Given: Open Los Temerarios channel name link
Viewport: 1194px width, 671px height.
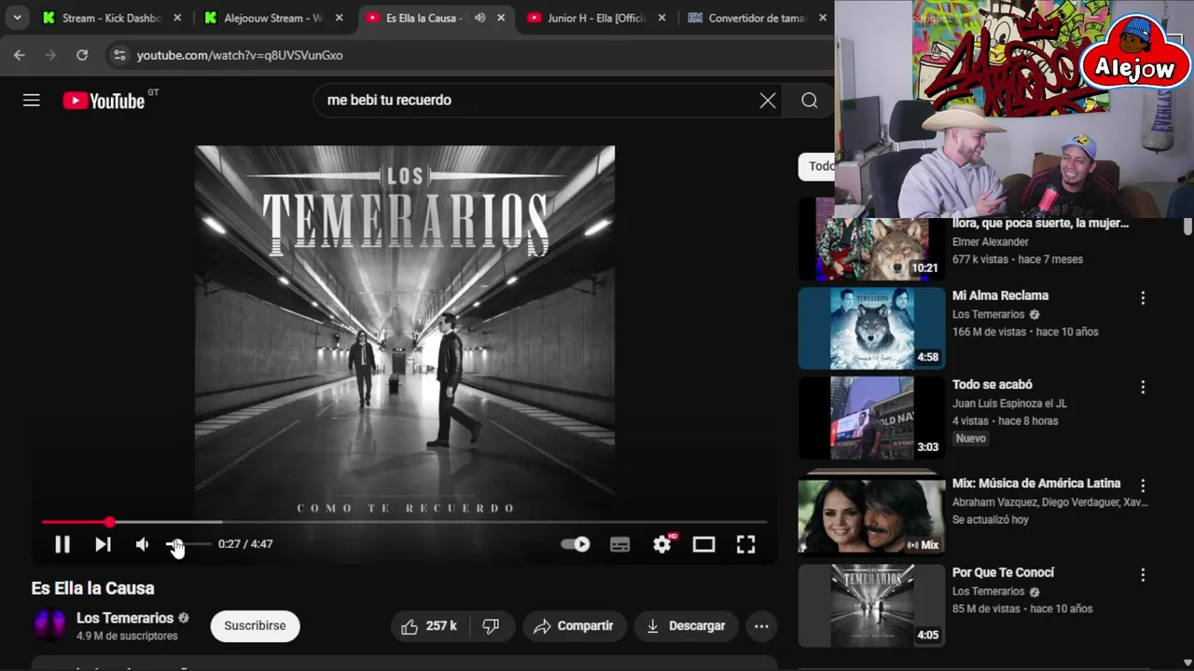Looking at the screenshot, I should [x=125, y=618].
